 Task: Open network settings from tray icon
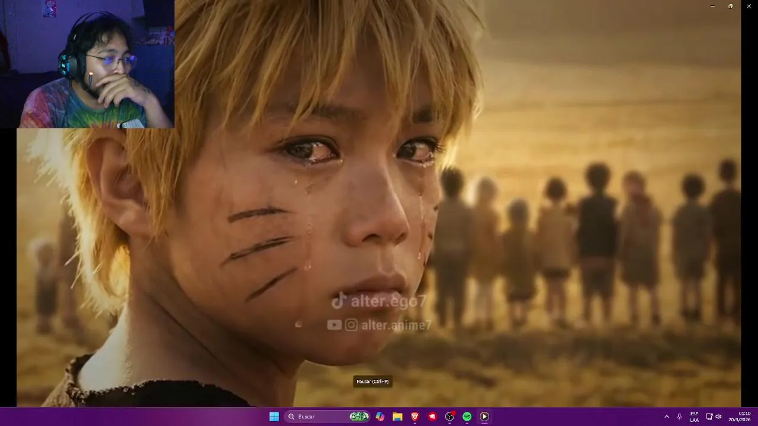point(709,417)
